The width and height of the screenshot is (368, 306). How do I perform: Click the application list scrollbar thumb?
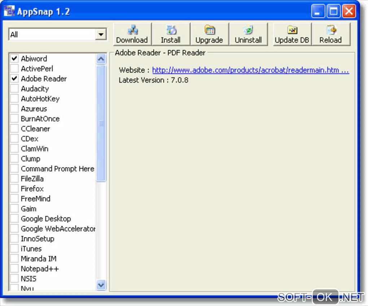point(101,123)
